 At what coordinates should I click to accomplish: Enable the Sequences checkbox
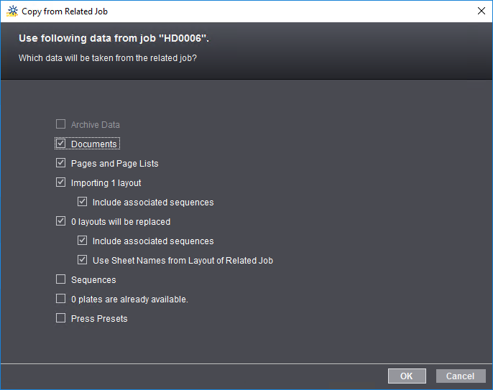(x=61, y=279)
